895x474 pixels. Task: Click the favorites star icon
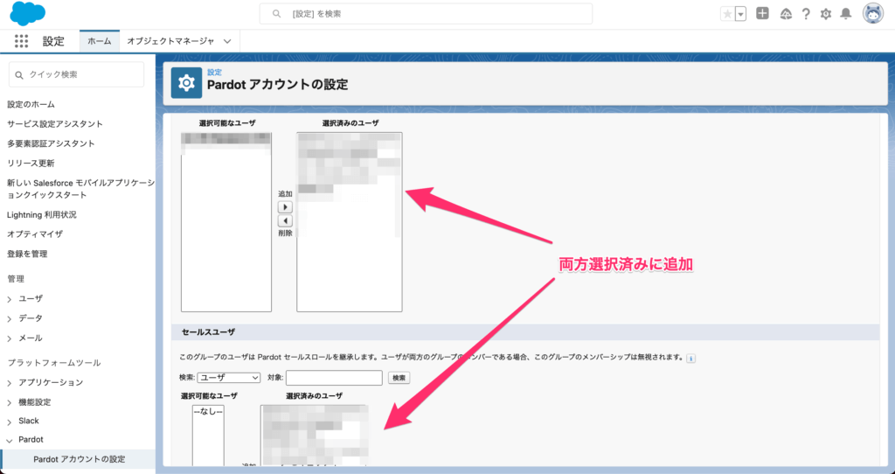point(727,14)
